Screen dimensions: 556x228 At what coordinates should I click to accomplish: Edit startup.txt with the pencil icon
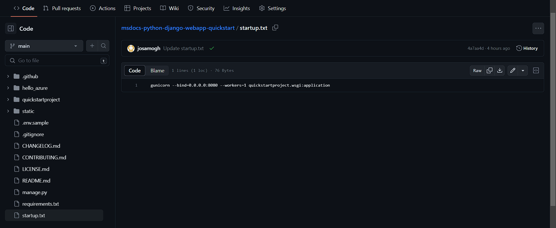513,70
